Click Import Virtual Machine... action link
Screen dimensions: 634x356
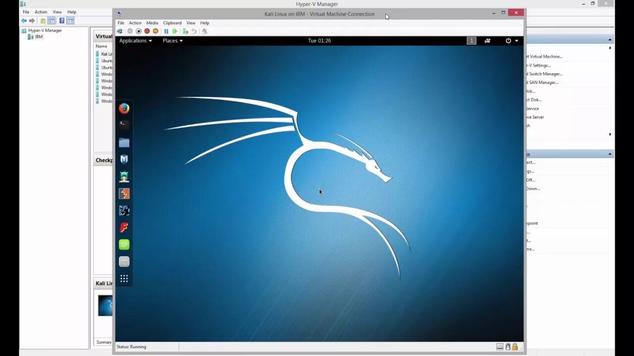(x=544, y=56)
